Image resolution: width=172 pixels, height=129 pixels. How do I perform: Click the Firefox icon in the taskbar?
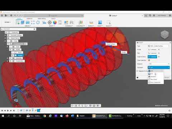click(x=67, y=116)
